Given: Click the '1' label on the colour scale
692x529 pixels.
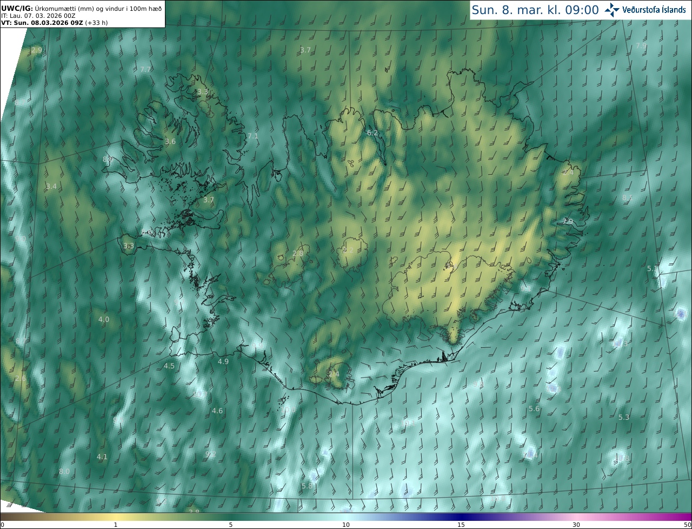Looking at the screenshot, I should (x=116, y=525).
